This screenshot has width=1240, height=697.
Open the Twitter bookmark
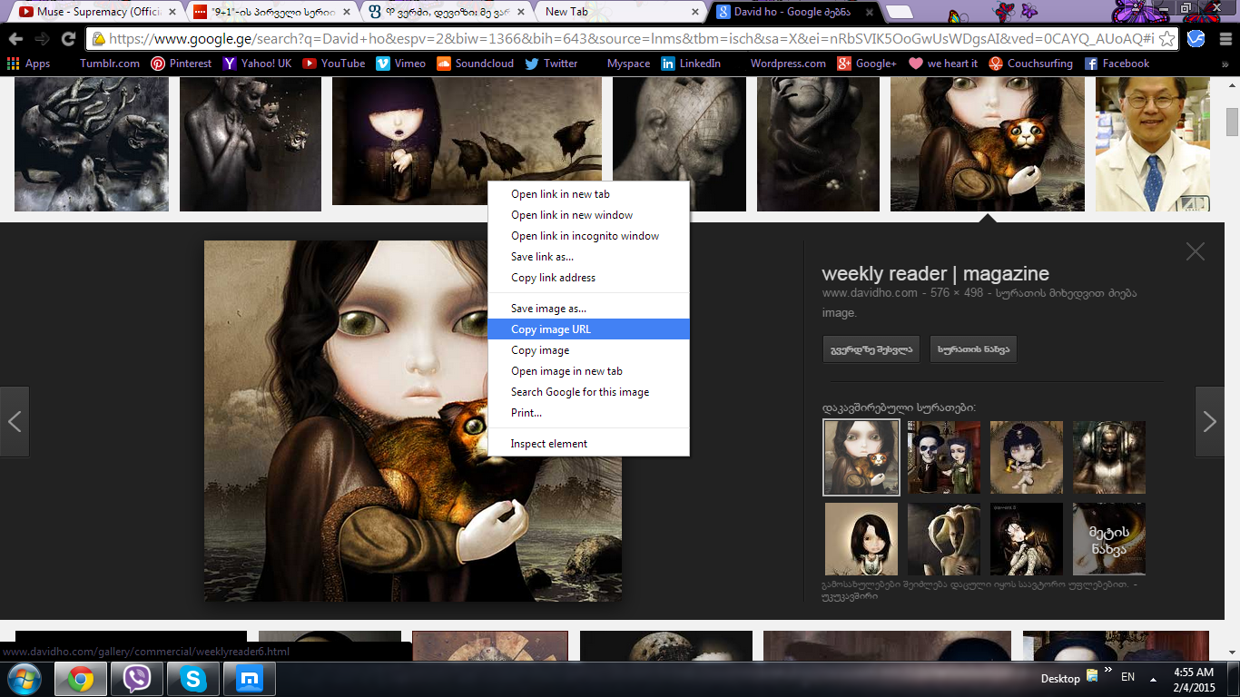pos(550,64)
